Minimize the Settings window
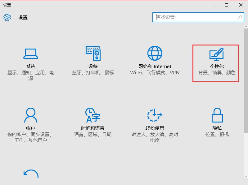Image resolution: width=248 pixels, height=185 pixels. [x=212, y=5]
